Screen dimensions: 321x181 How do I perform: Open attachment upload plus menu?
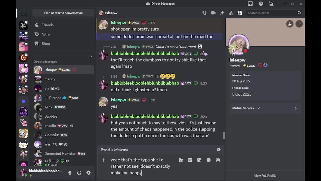tap(103, 160)
